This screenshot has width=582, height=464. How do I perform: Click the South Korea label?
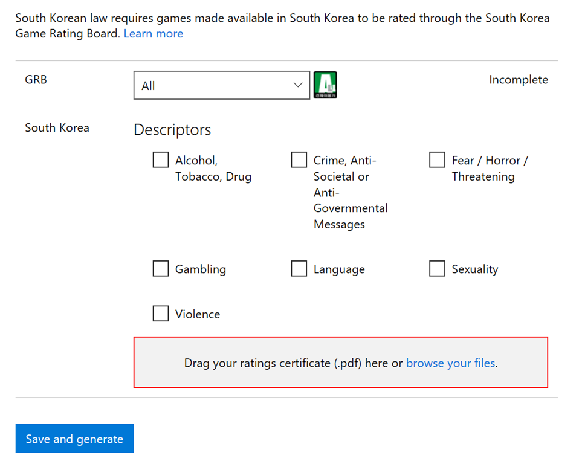pyautogui.click(x=57, y=128)
